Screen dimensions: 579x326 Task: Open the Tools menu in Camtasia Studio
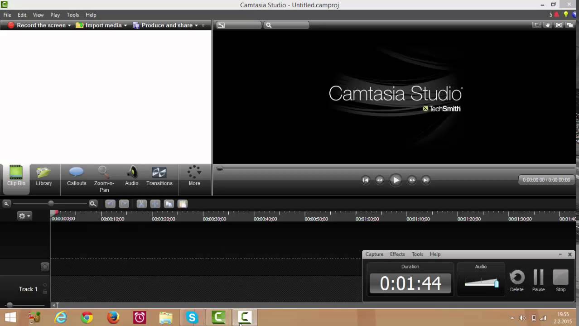72,15
